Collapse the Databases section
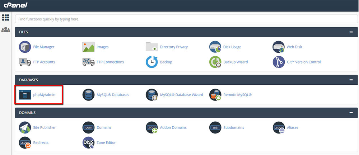The width and height of the screenshot is (359, 155). pos(351,80)
